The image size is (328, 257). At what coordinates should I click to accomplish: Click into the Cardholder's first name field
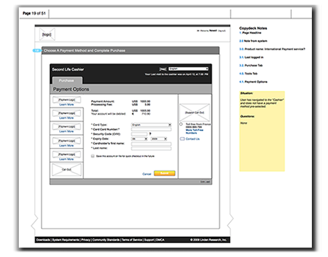point(151,144)
